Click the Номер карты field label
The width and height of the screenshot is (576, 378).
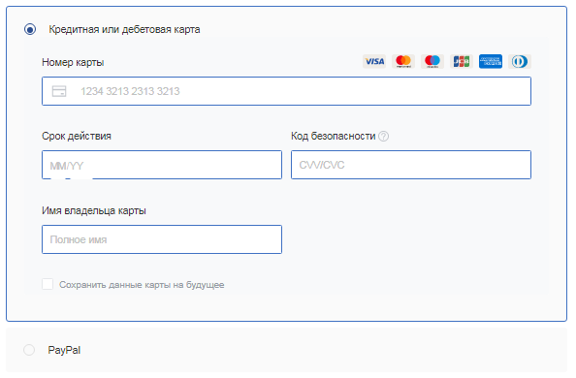tap(73, 62)
